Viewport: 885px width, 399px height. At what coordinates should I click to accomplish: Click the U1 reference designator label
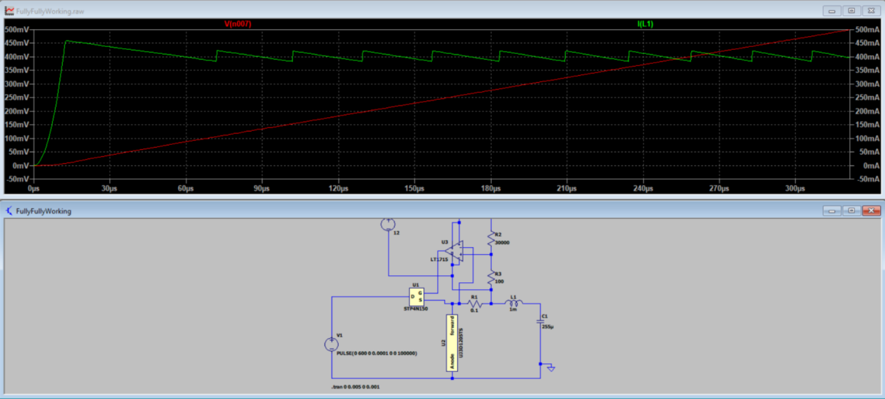416,285
